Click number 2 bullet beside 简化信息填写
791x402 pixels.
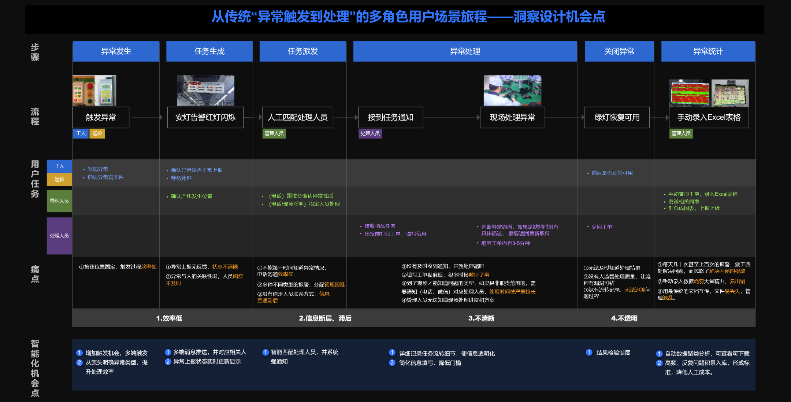tap(392, 363)
